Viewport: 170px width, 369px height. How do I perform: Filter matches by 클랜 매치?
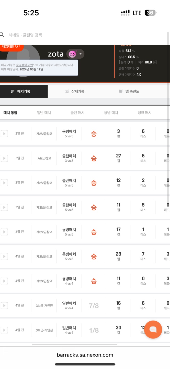(77, 112)
